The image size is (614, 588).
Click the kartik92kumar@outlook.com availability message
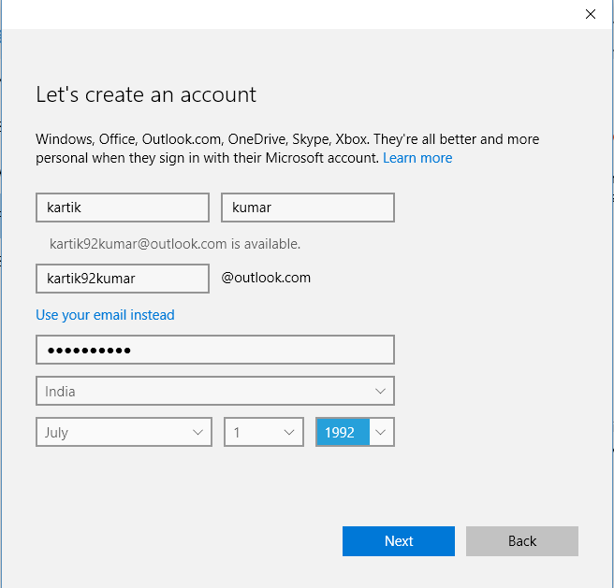[175, 244]
